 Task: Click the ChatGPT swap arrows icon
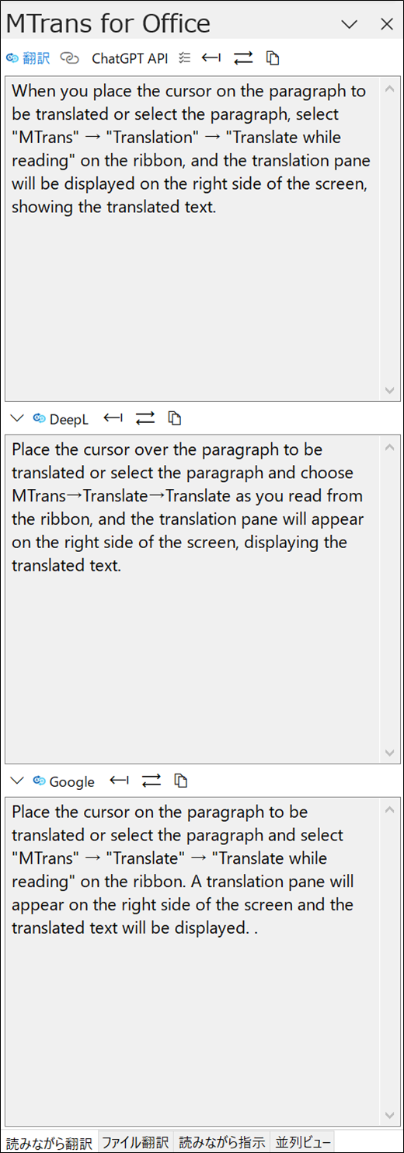tap(243, 58)
